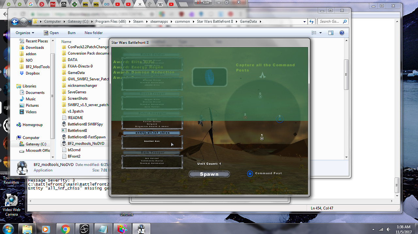Open BF2_ModTools in navigation pane
Image resolution: width=418 pixels, height=234 pixels.
tap(34, 67)
